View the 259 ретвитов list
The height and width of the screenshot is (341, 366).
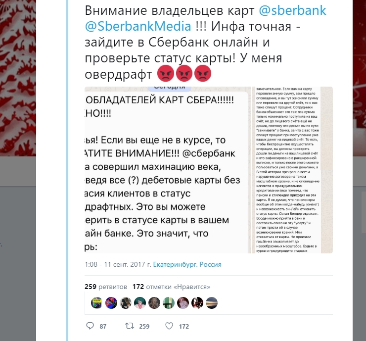click(x=106, y=287)
